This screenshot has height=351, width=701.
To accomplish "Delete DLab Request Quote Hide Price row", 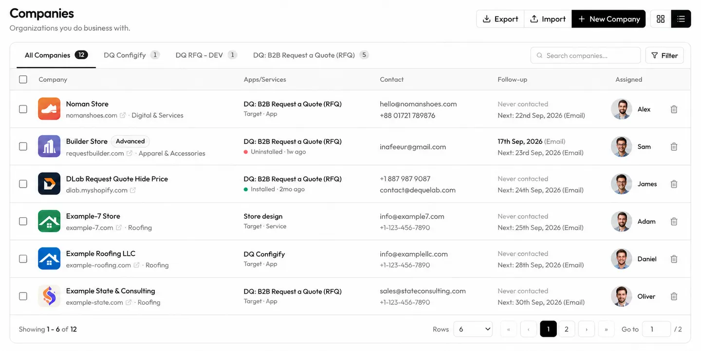I will coord(674,184).
